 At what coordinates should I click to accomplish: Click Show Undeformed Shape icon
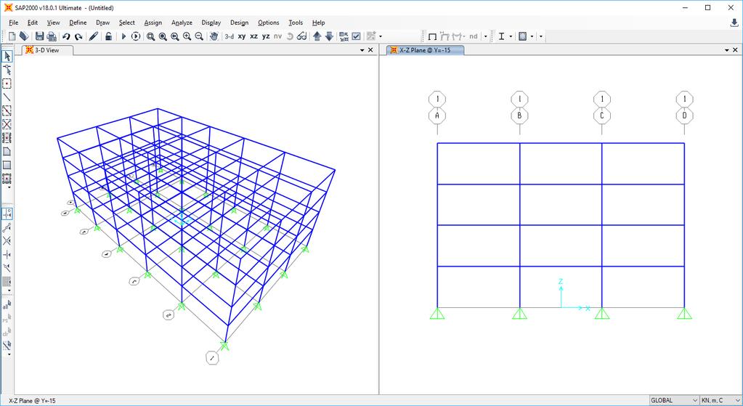432,36
